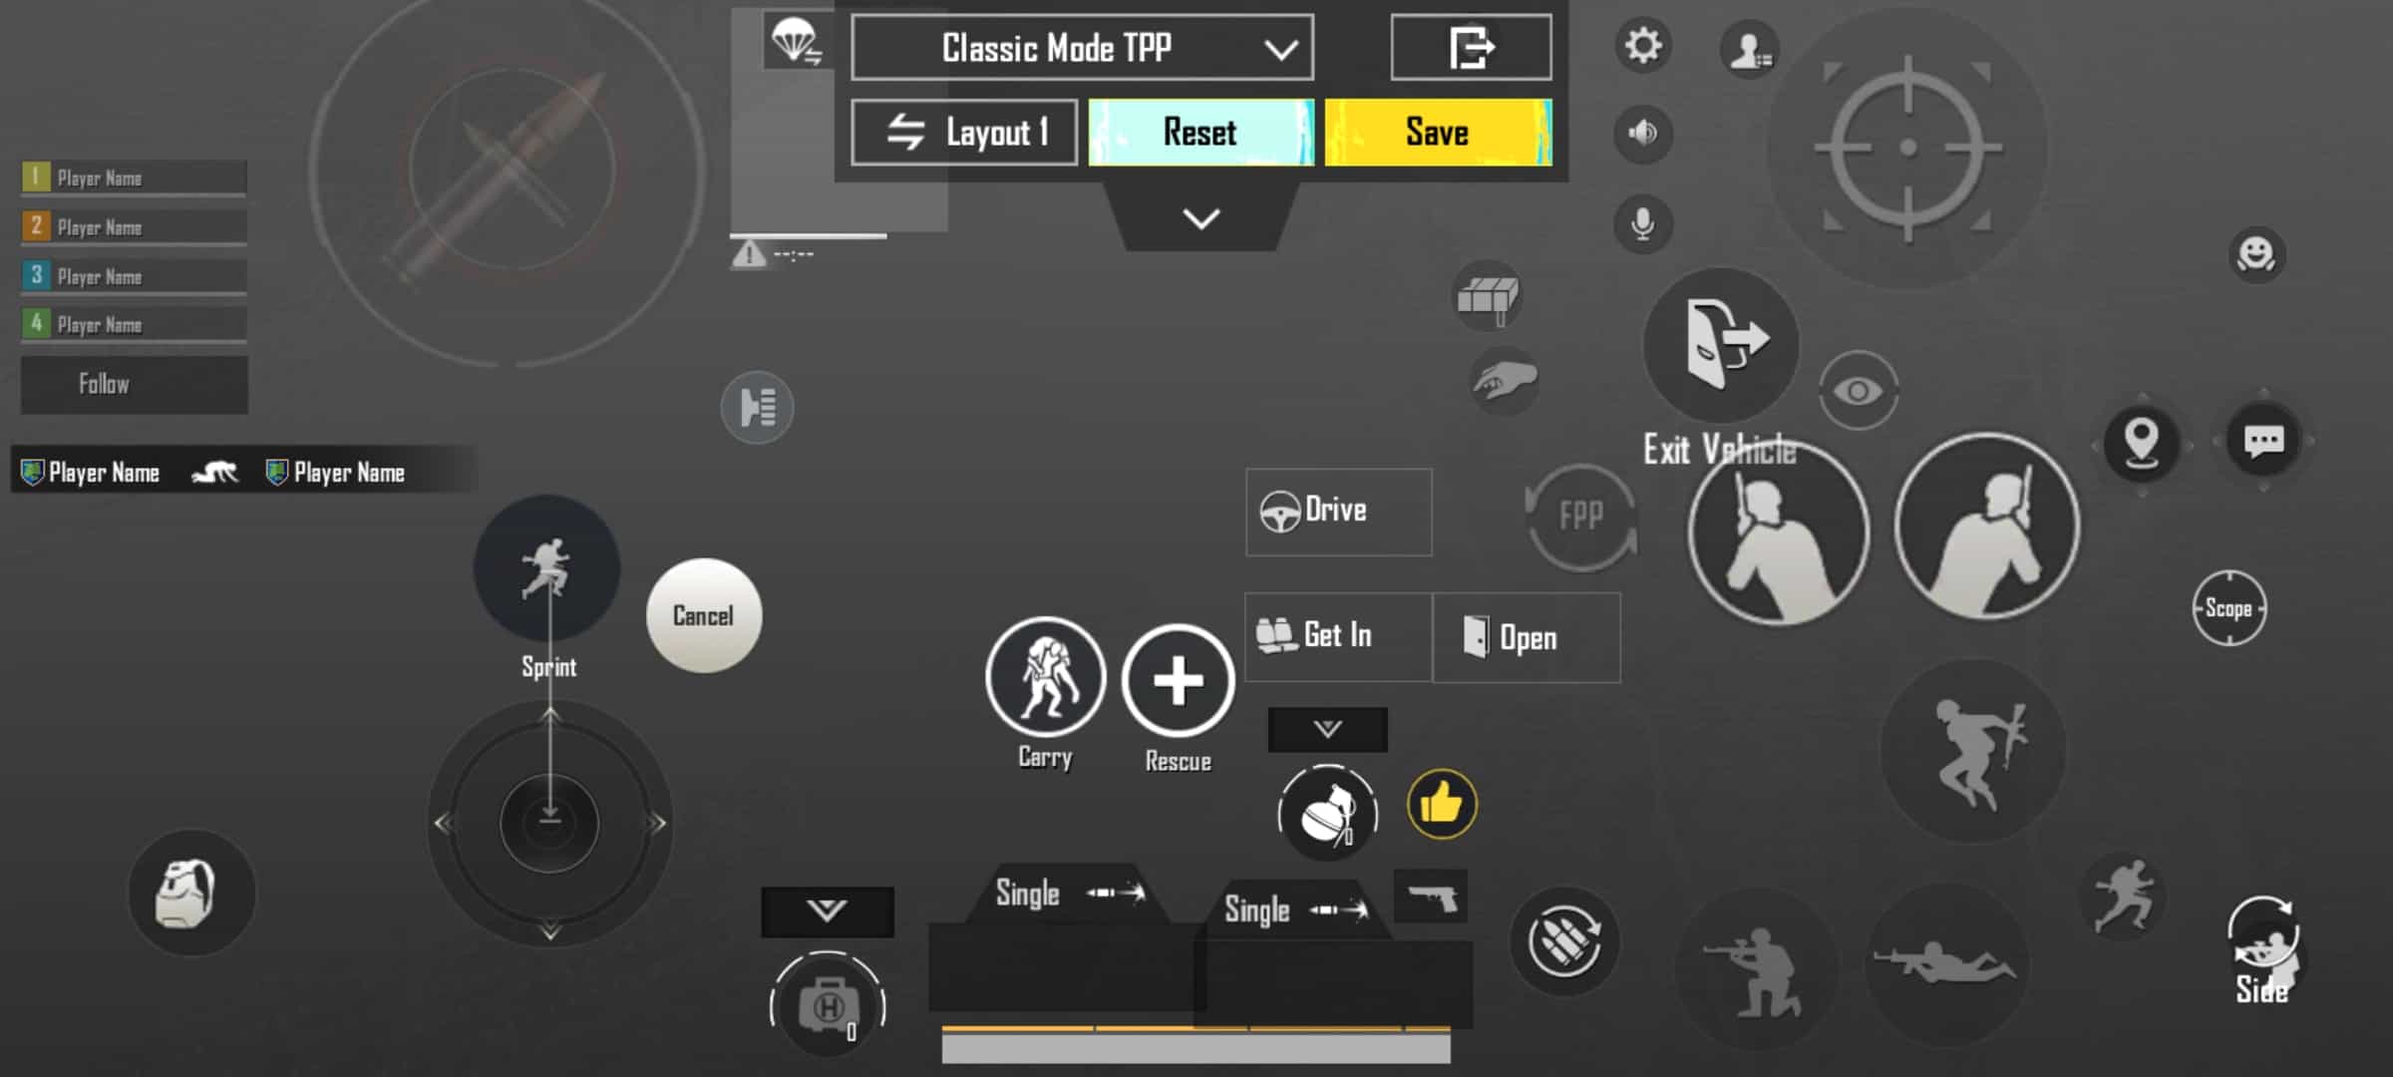Toggle the microphone mute button
The height and width of the screenshot is (1077, 2393).
click(x=1645, y=225)
